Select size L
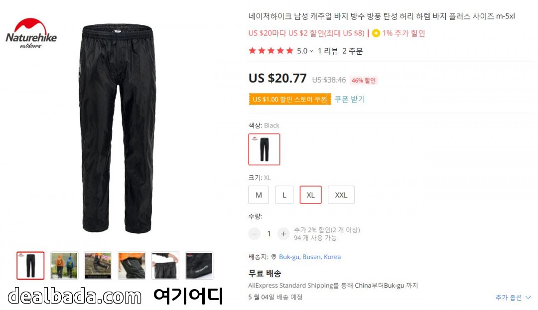Image resolution: width=538 pixels, height=310 pixels. pos(284,195)
